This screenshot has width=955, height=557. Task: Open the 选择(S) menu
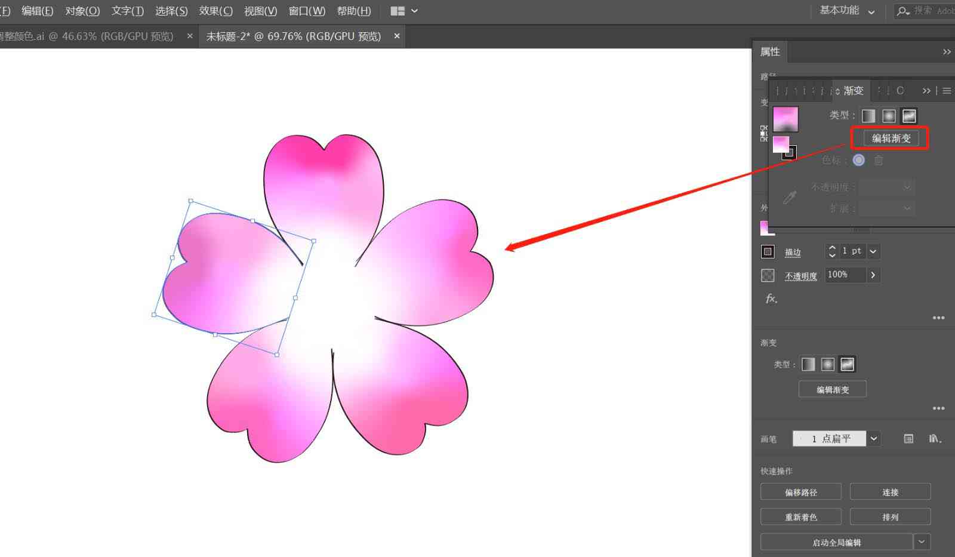[171, 11]
